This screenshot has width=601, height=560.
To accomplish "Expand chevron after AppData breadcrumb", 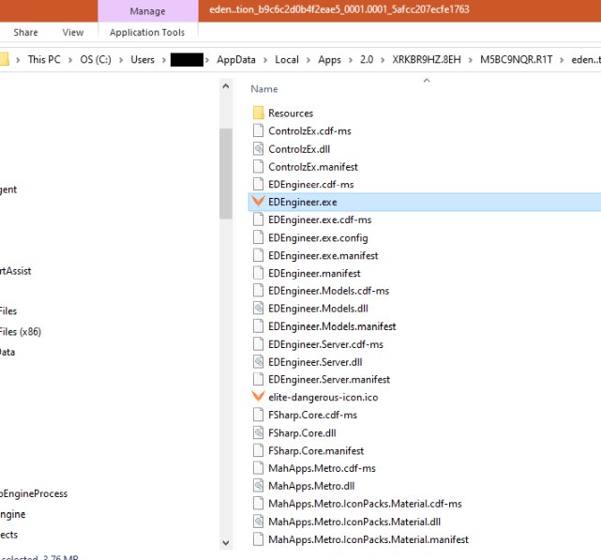I will [265, 60].
